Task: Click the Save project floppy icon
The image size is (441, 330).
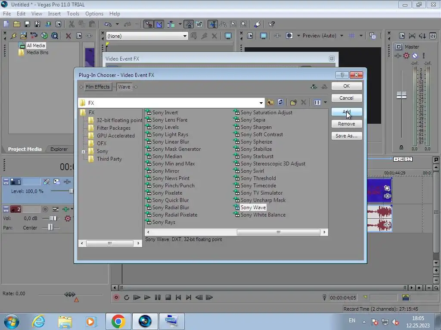Action: point(27,24)
